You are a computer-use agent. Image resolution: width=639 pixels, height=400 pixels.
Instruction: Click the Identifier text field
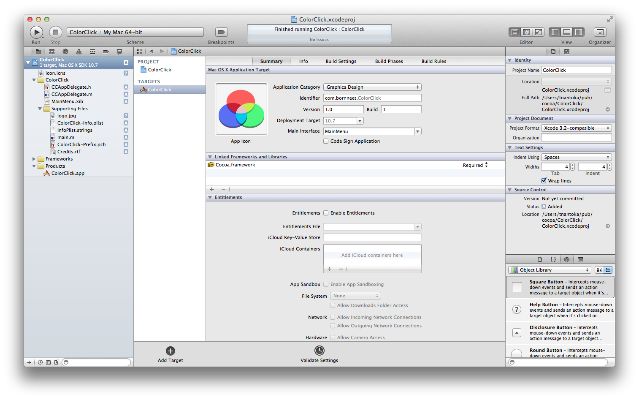click(x=372, y=98)
